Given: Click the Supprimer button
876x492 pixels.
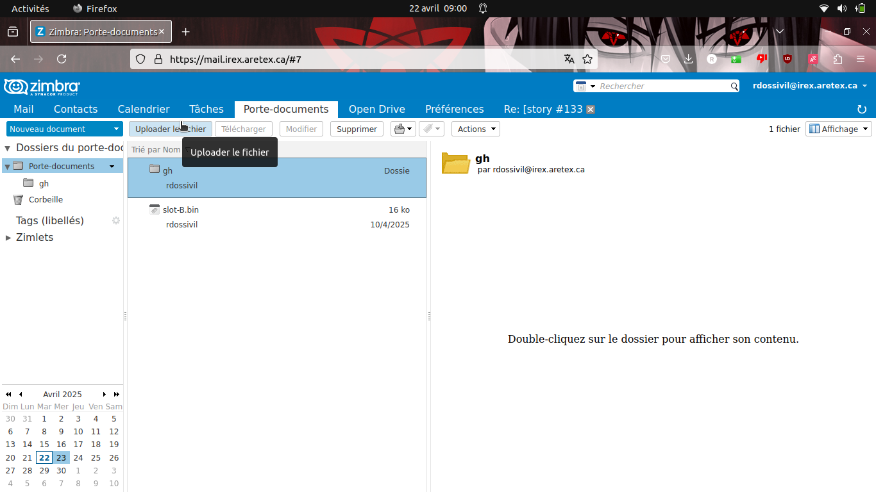Looking at the screenshot, I should coord(357,129).
